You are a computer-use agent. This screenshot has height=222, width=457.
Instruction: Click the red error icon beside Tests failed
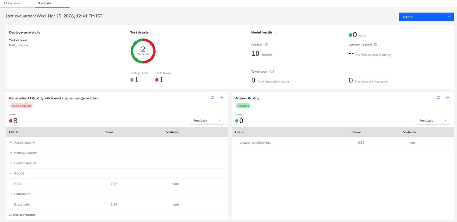coord(157,80)
